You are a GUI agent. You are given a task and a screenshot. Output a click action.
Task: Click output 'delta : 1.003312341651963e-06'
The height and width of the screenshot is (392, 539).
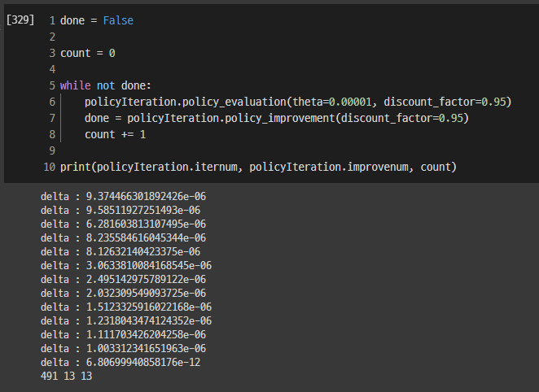(123, 348)
